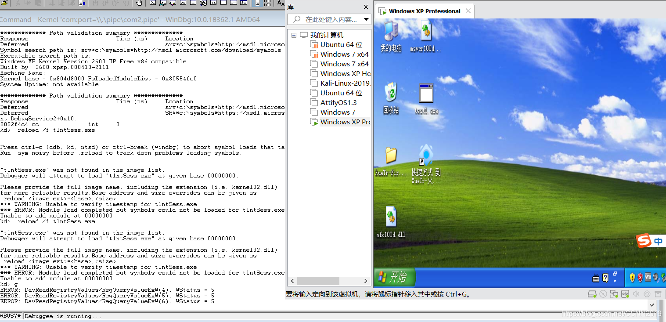Click the greyed Stop Debugging icon
Screen dimensions: 666x322
[72, 3]
